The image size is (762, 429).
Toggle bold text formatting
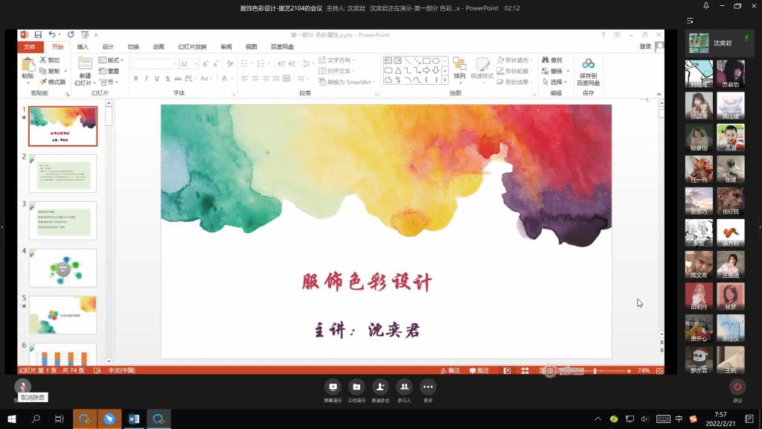[136, 79]
